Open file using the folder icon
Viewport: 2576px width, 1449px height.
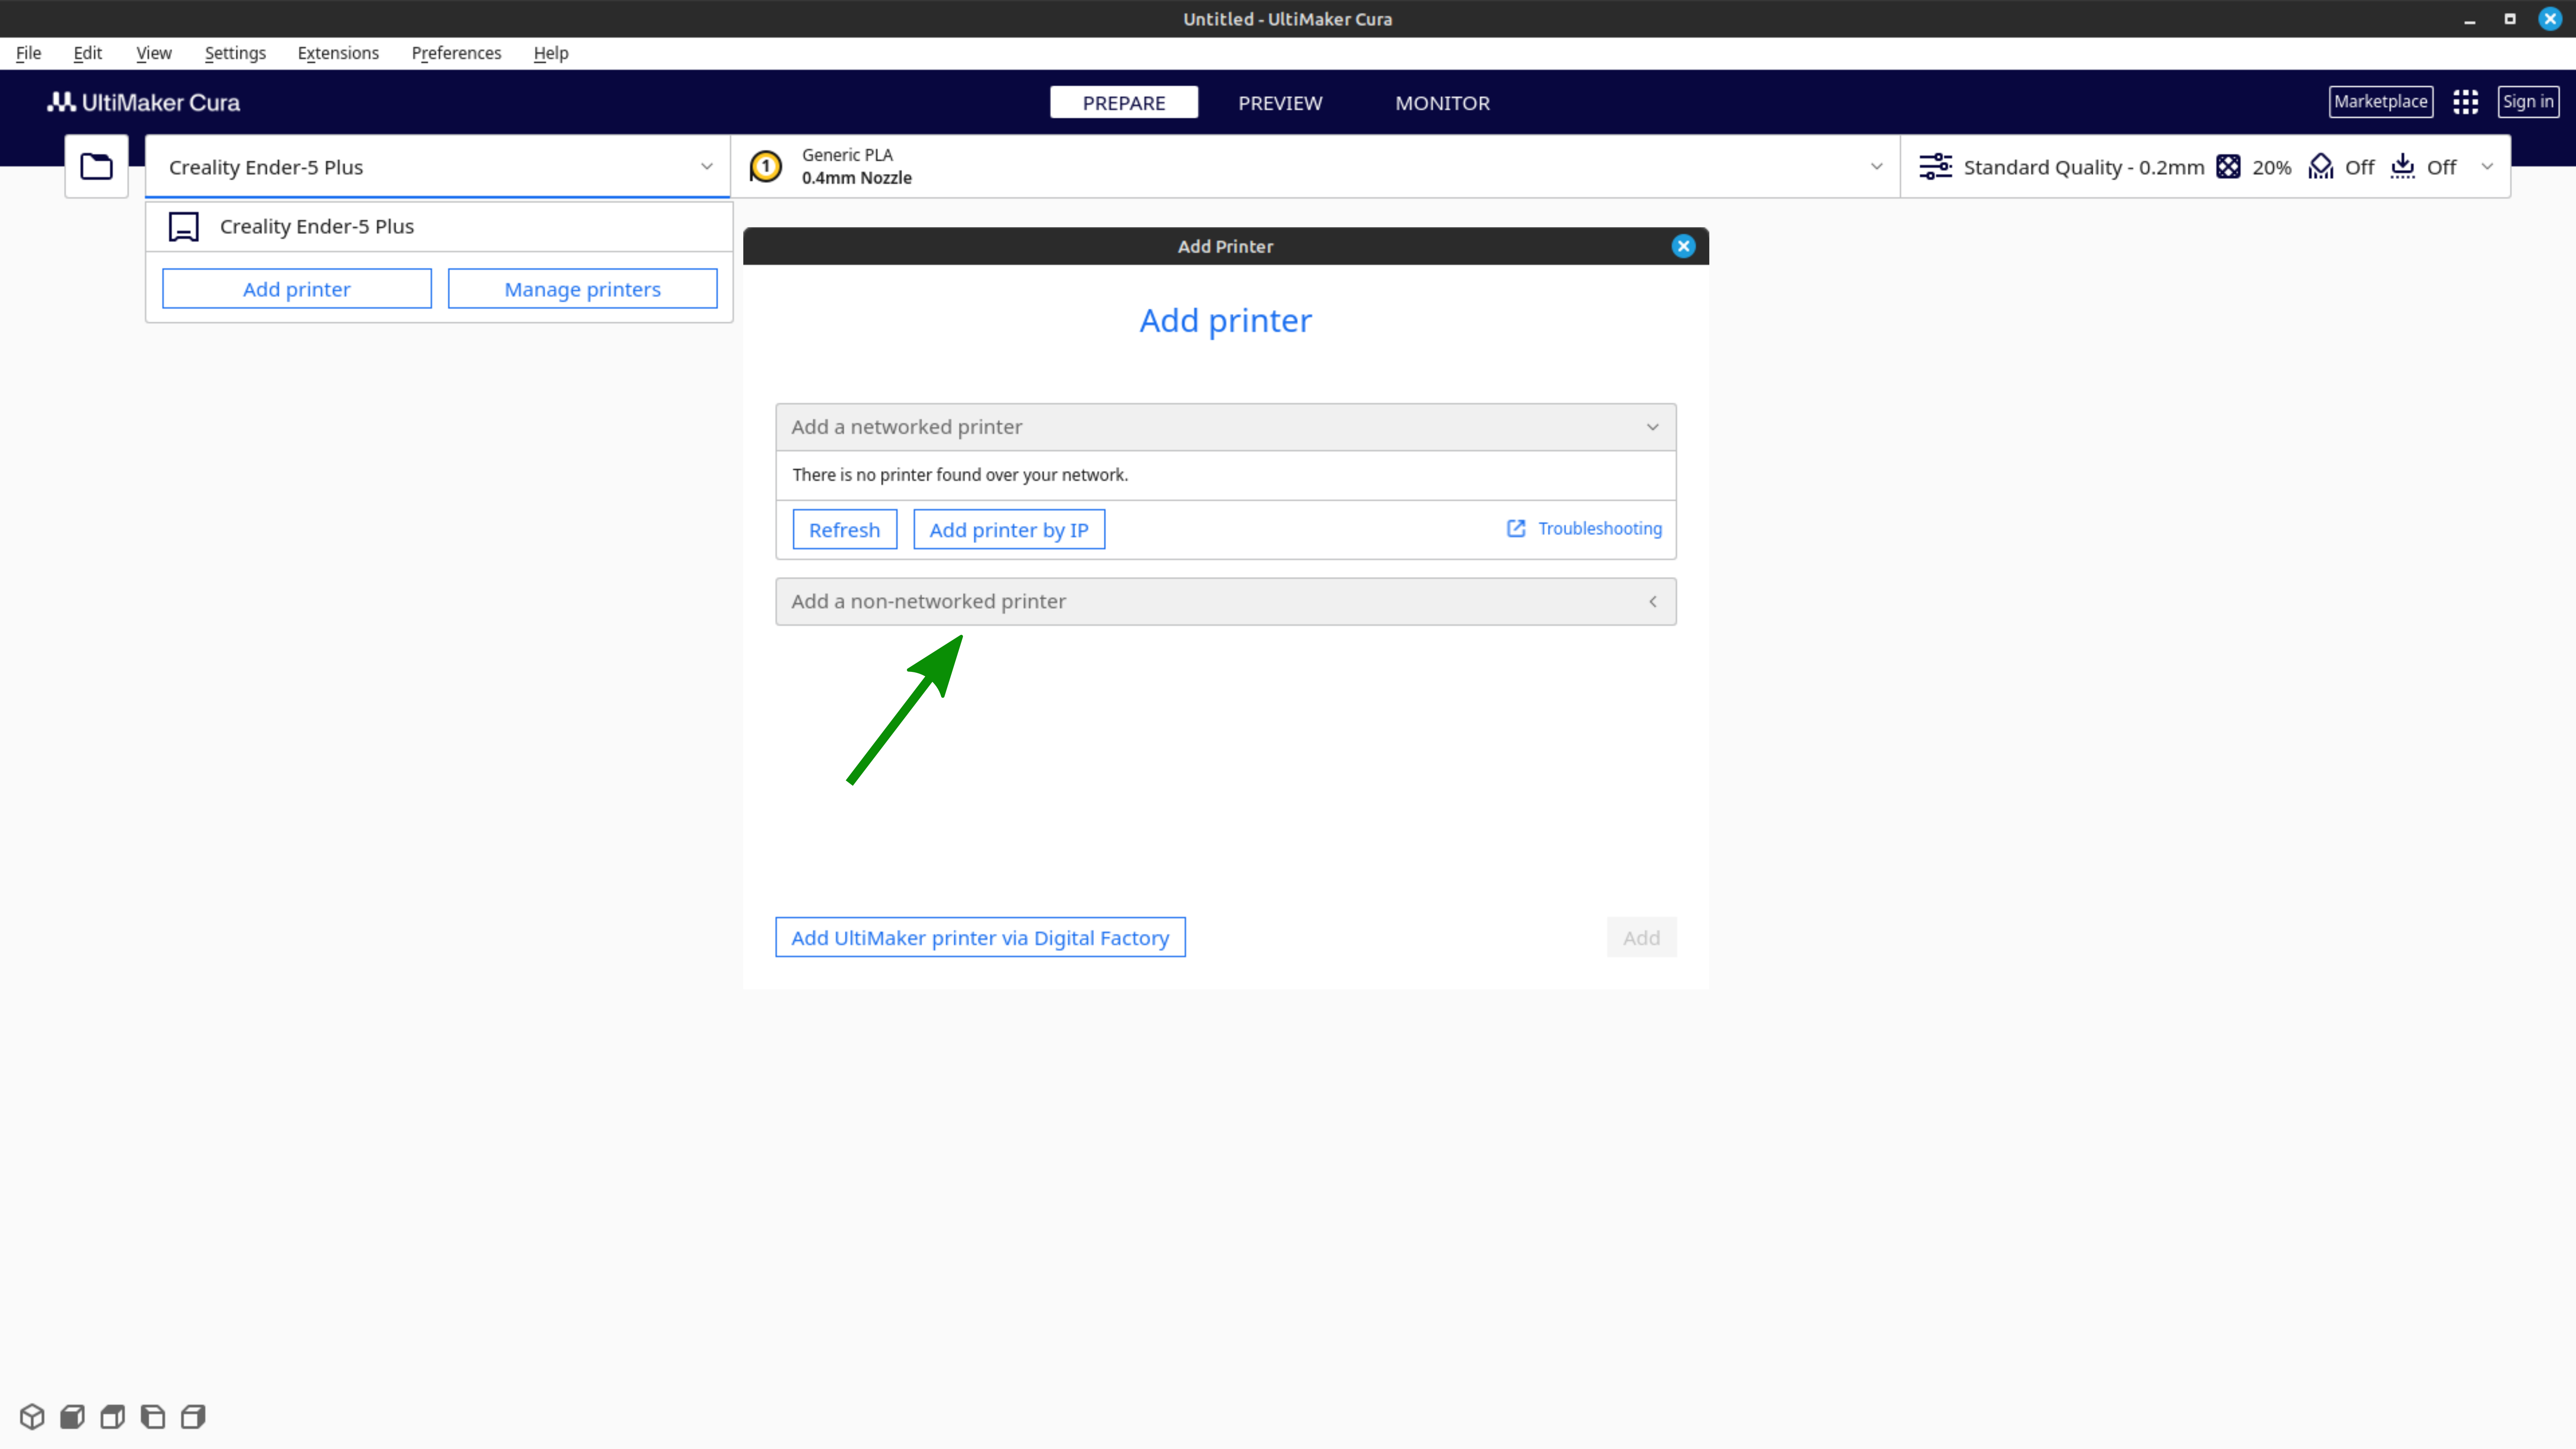point(96,166)
